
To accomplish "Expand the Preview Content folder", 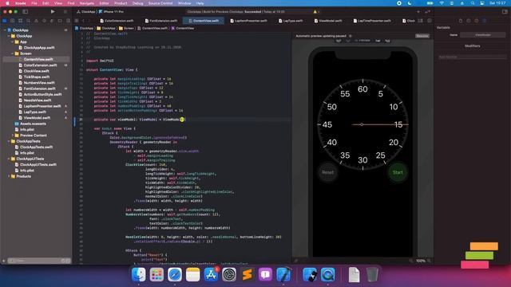I will 13,136.
